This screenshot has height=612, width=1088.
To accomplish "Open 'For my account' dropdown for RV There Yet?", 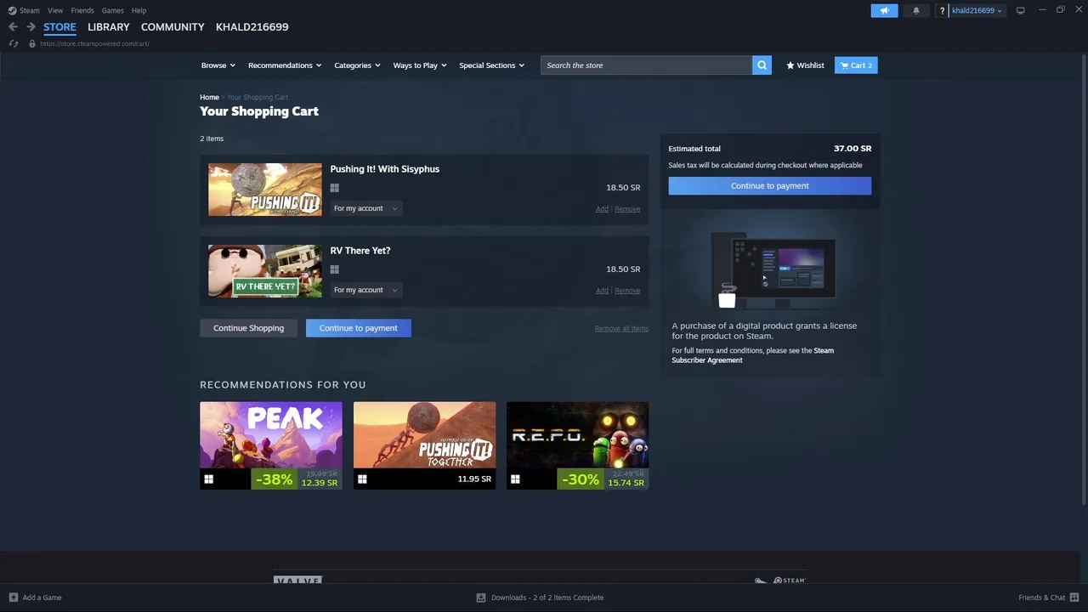I will click(365, 290).
